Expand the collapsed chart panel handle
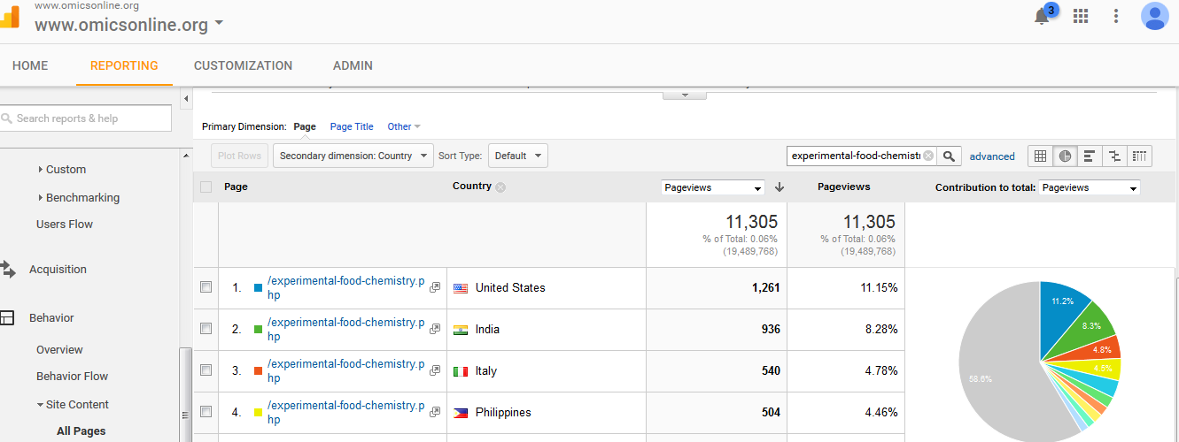 pos(685,95)
